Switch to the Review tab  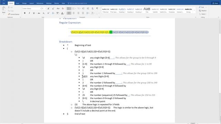[x=57, y=3]
